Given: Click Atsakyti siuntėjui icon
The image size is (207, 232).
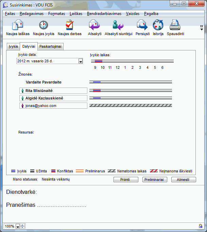Looking at the screenshot, I should coord(118,26).
